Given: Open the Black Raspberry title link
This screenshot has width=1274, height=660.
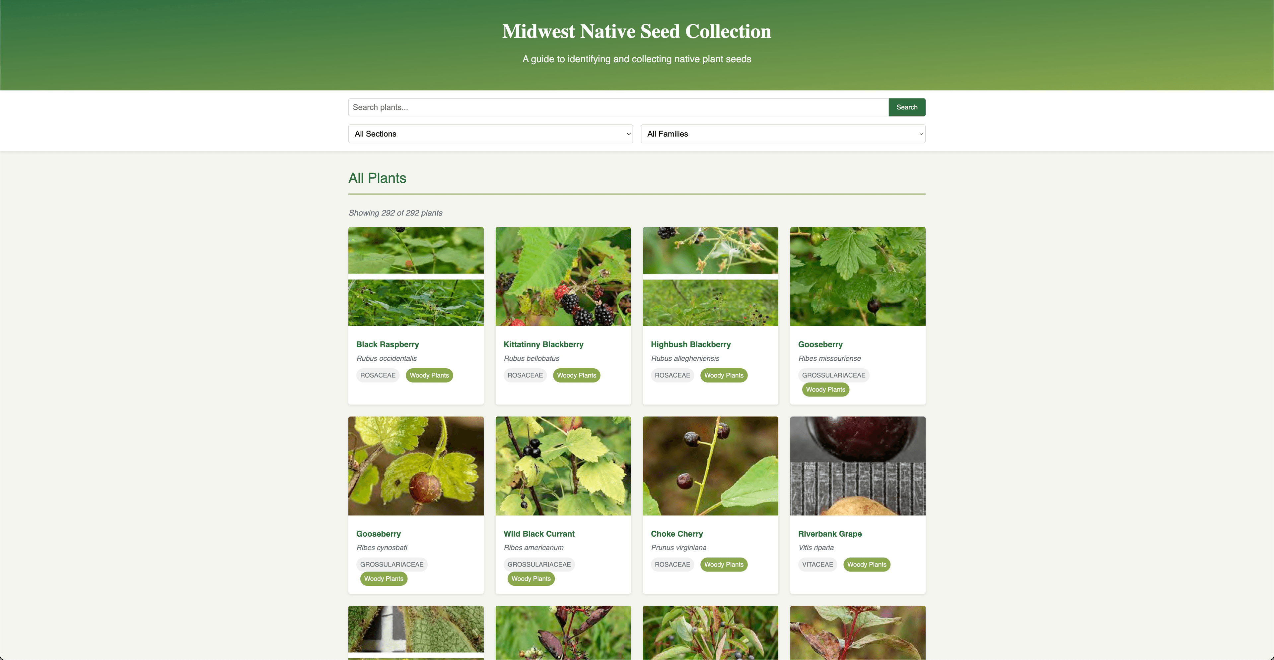Looking at the screenshot, I should tap(387, 344).
